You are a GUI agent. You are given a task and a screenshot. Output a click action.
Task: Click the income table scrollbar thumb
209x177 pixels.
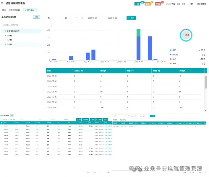205,82
